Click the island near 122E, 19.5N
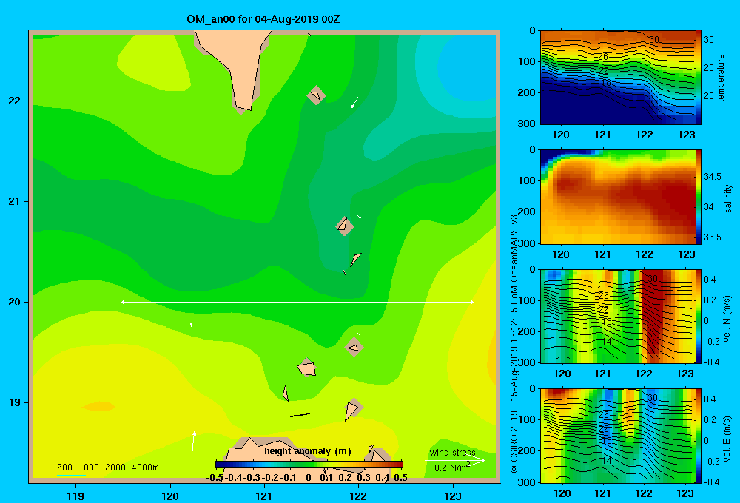Viewport: 740px width, 503px height. pyautogui.click(x=354, y=348)
